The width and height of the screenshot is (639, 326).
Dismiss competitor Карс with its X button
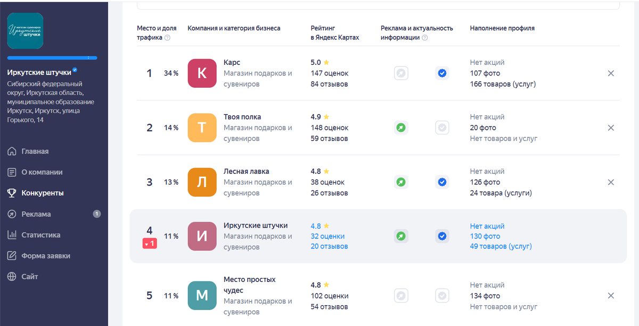tap(611, 73)
